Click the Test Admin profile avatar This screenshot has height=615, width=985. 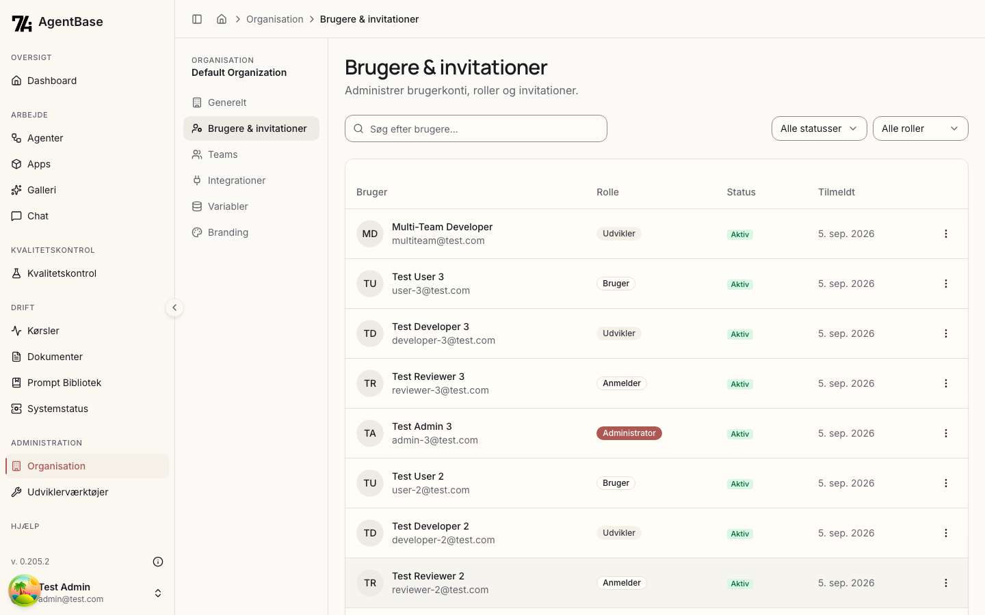point(24,591)
